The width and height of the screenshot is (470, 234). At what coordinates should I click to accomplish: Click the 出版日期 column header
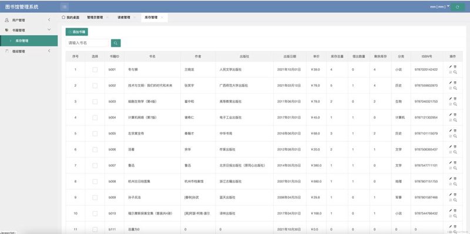tap(290, 56)
